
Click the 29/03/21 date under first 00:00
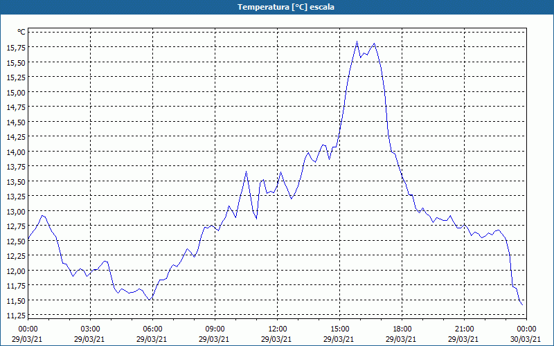click(x=28, y=339)
